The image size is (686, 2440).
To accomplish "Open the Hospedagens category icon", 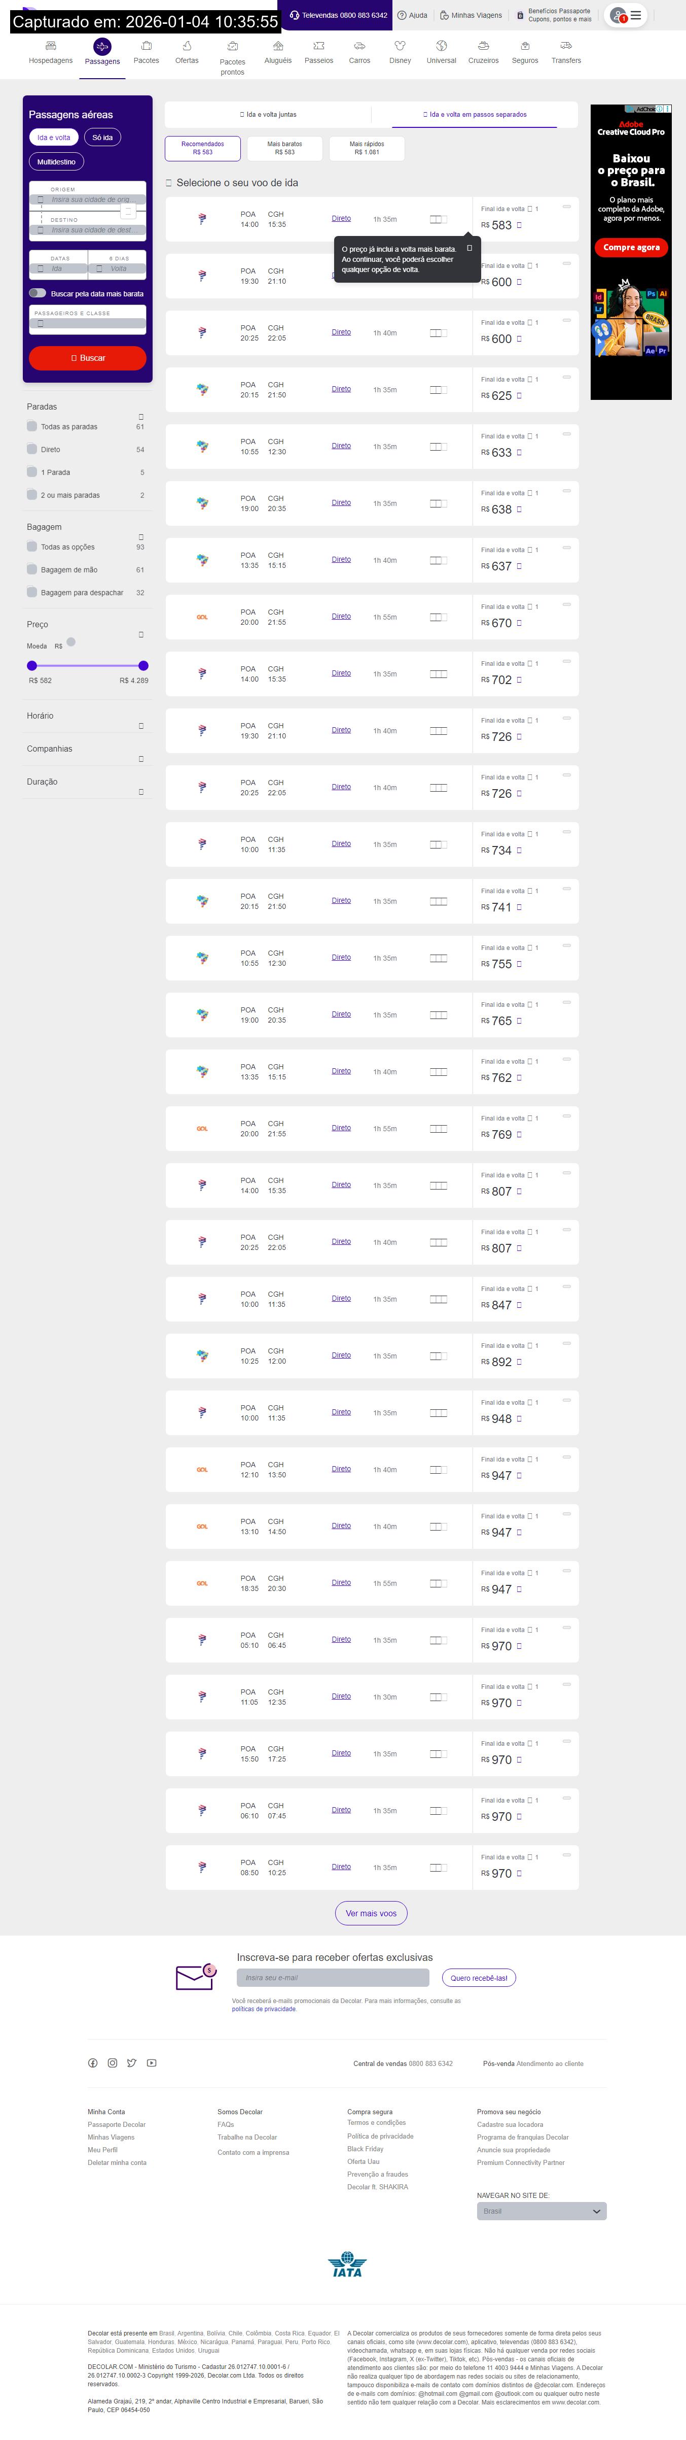I will coord(51,46).
